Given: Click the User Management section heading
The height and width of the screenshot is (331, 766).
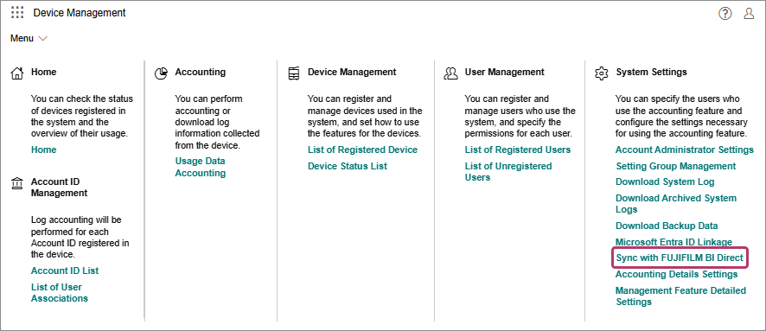Looking at the screenshot, I should pyautogui.click(x=504, y=73).
